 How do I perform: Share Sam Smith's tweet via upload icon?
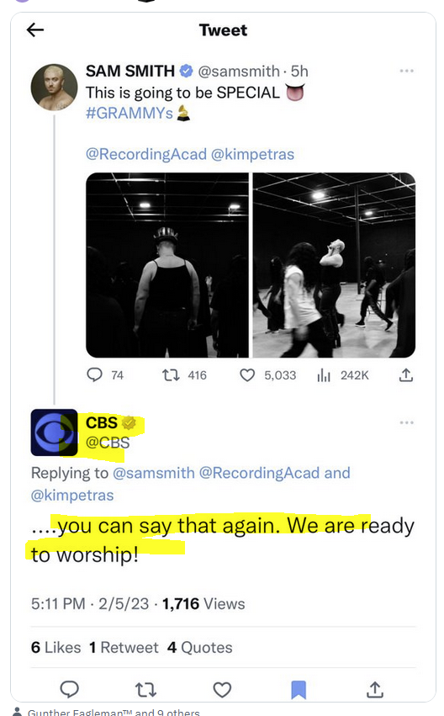405,375
